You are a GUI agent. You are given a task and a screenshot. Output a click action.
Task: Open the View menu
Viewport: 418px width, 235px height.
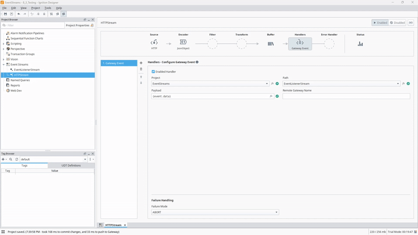(24, 8)
